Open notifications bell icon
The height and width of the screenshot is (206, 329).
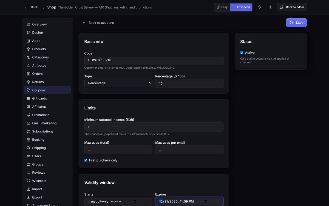point(259,7)
